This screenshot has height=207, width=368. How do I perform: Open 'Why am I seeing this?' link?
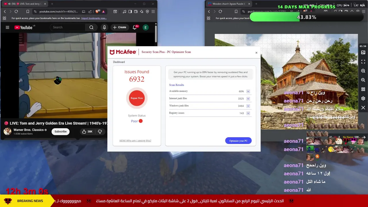tap(135, 141)
